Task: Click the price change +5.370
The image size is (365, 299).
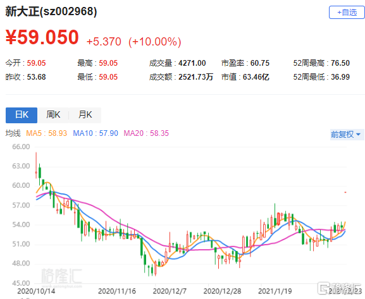Action: click(104, 42)
